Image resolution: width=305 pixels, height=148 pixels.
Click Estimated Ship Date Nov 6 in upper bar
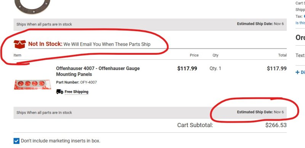coord(260,24)
